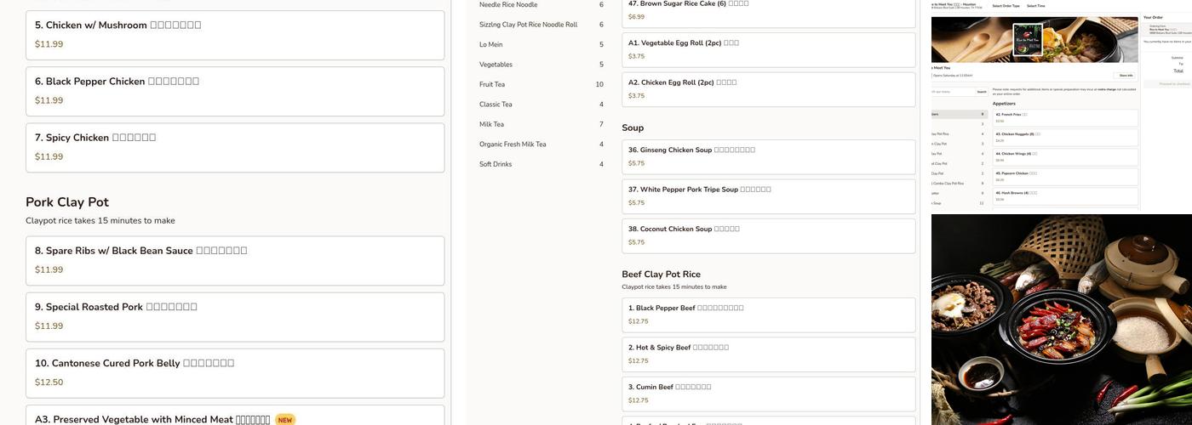
Task: Open the Select Time dropdown
Action: pyautogui.click(x=1035, y=6)
